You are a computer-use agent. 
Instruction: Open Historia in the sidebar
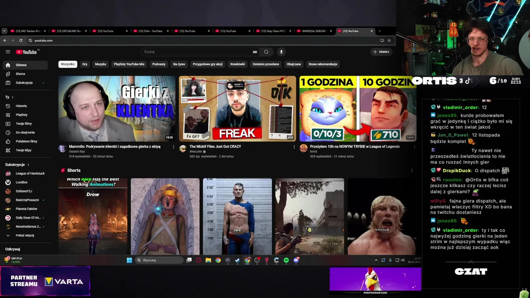pos(25,106)
